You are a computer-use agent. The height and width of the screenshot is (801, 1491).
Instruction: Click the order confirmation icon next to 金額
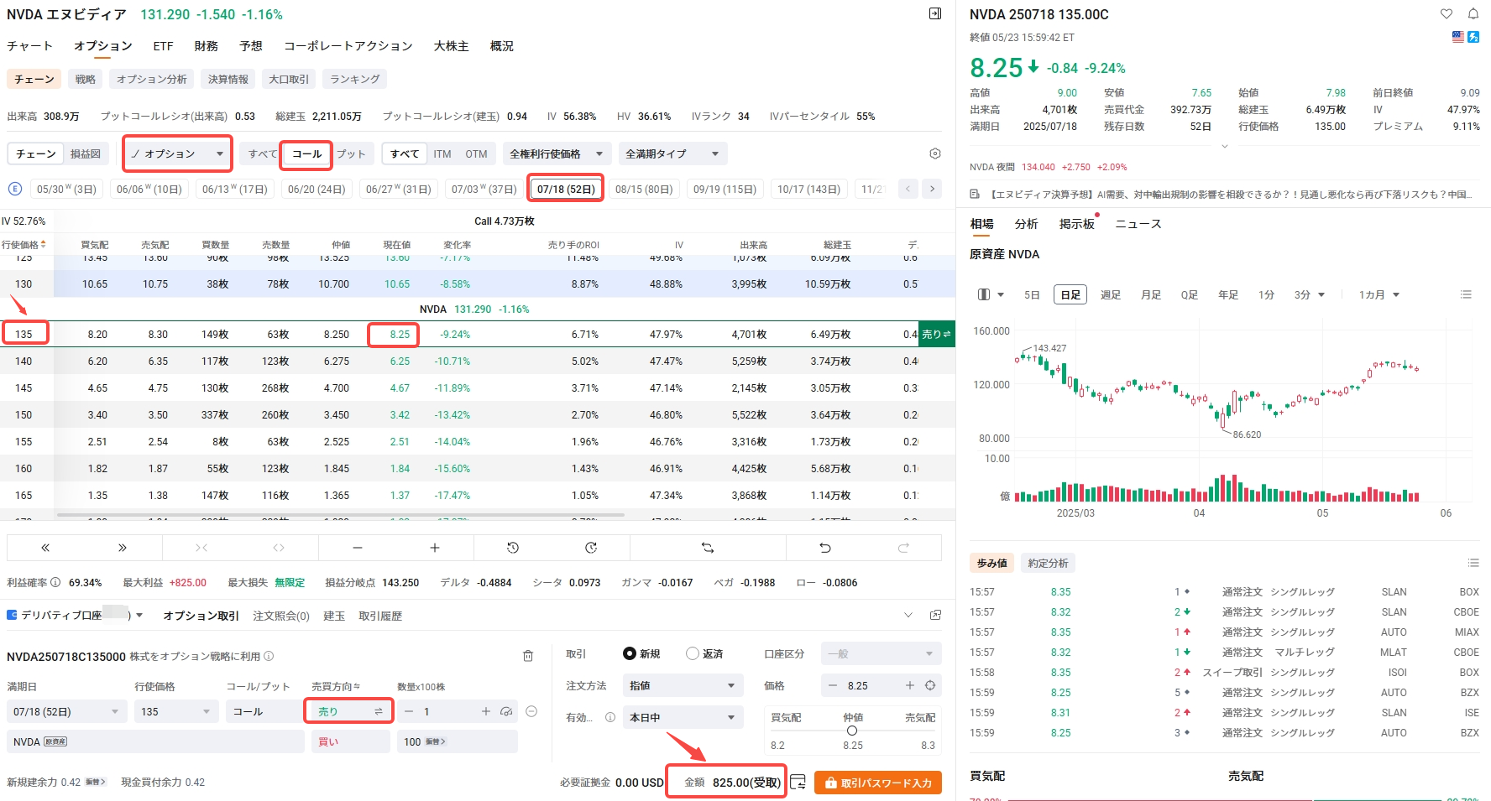click(x=798, y=783)
